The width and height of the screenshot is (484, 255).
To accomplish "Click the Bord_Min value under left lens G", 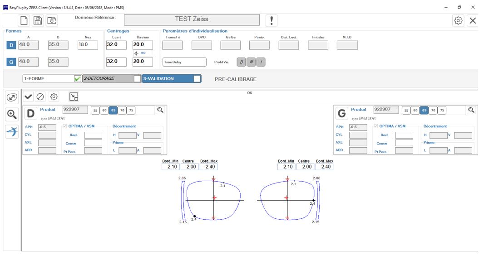I will (x=286, y=167).
